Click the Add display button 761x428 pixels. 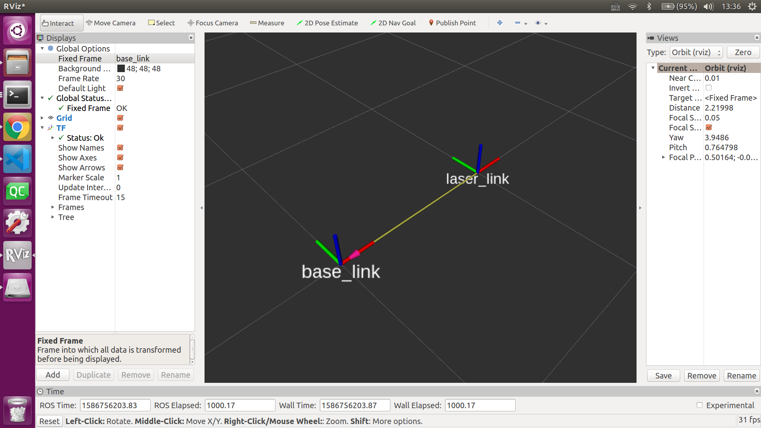(53, 375)
